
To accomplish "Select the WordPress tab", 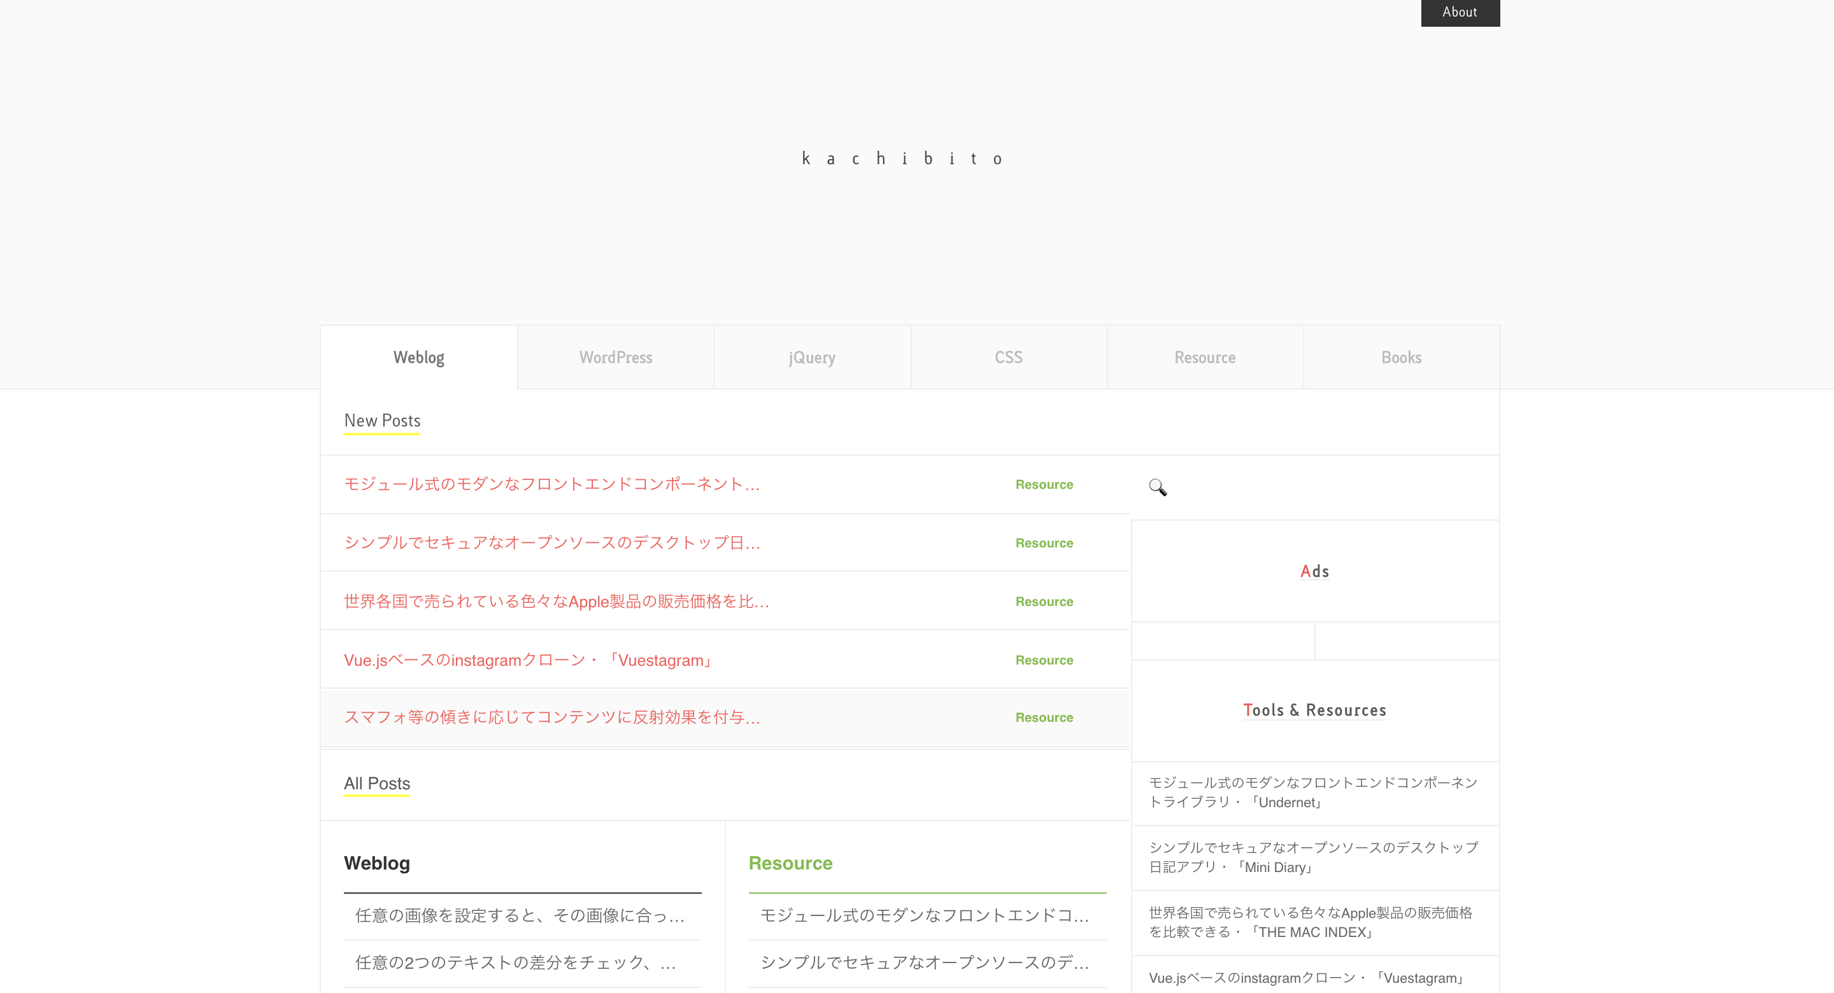I will point(615,357).
